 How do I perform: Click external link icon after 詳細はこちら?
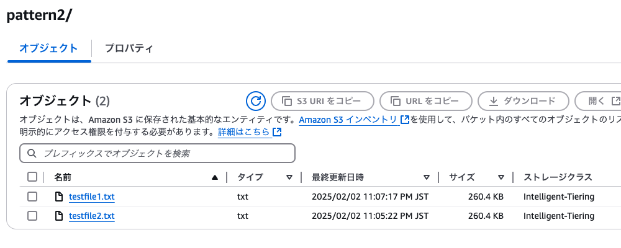point(277,132)
